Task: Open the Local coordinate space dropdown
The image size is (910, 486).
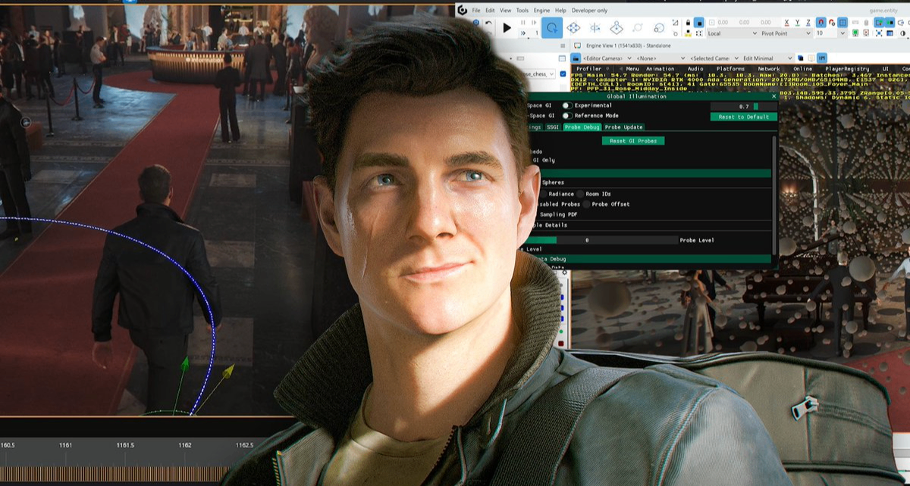Action: [x=732, y=33]
